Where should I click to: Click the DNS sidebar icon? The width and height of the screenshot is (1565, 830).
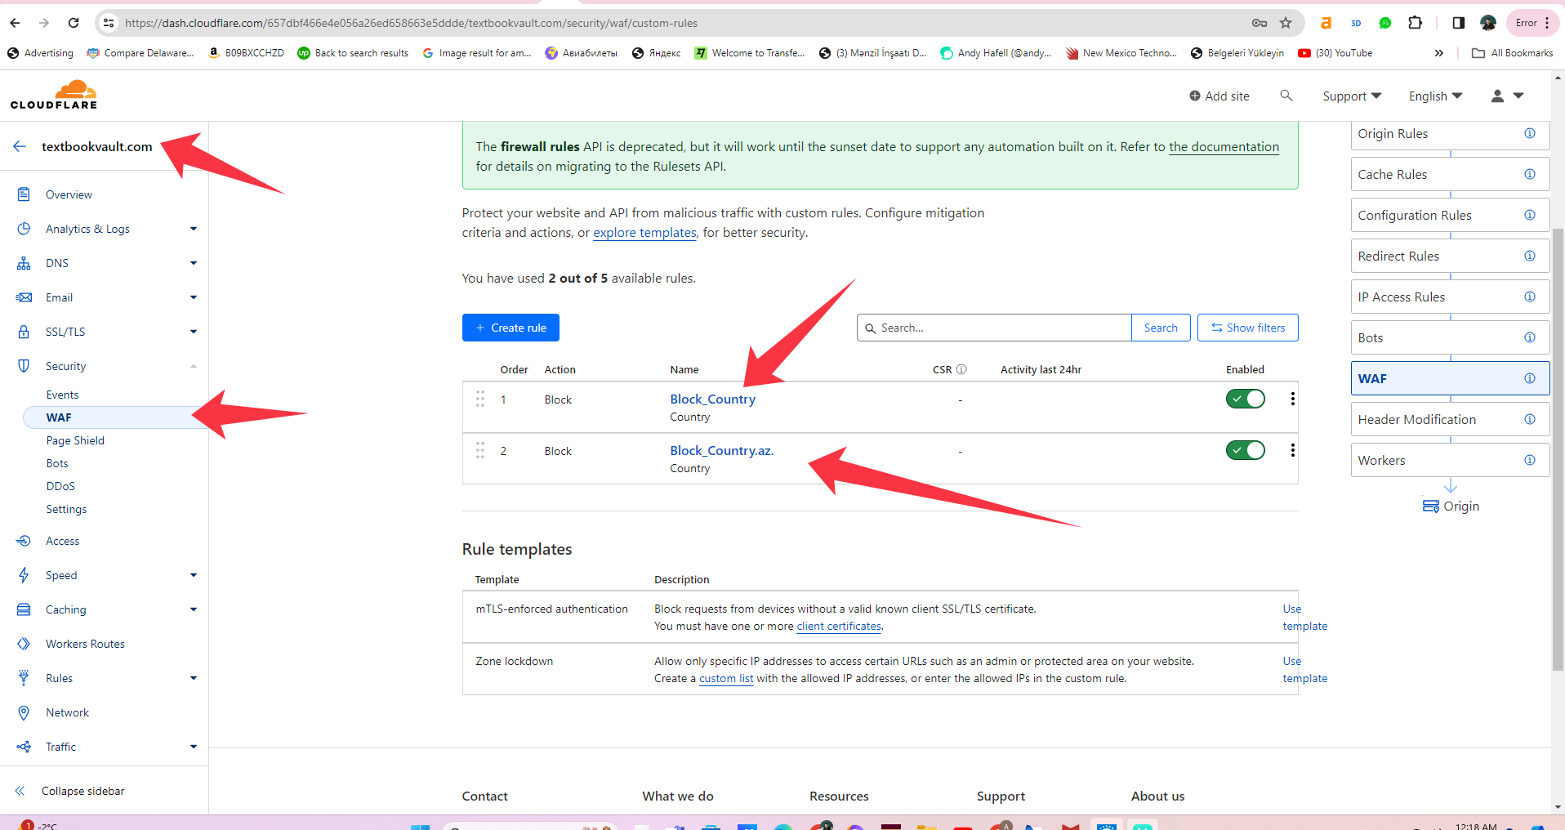24,262
